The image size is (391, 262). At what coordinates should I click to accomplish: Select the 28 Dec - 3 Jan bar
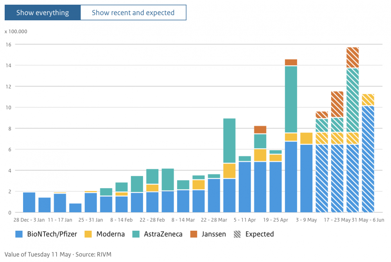(29, 203)
